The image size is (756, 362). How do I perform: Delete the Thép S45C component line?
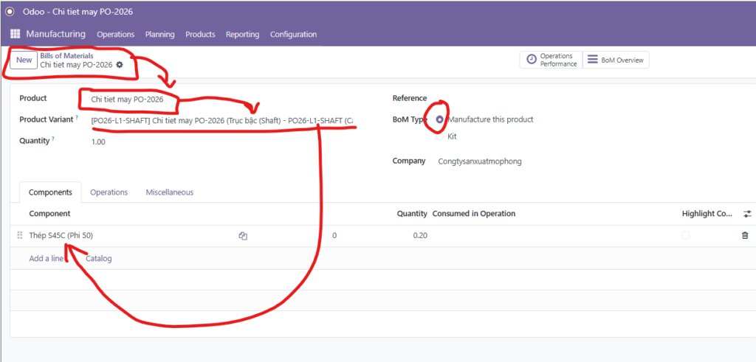pyautogui.click(x=744, y=235)
